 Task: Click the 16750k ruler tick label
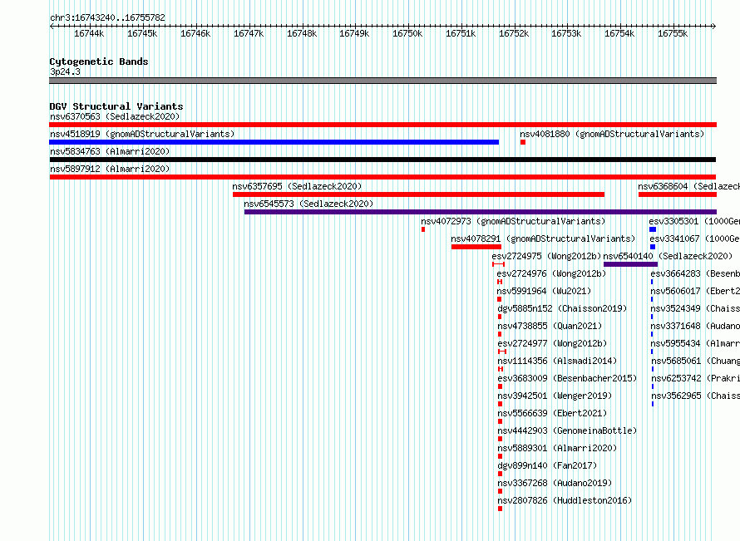coord(407,33)
